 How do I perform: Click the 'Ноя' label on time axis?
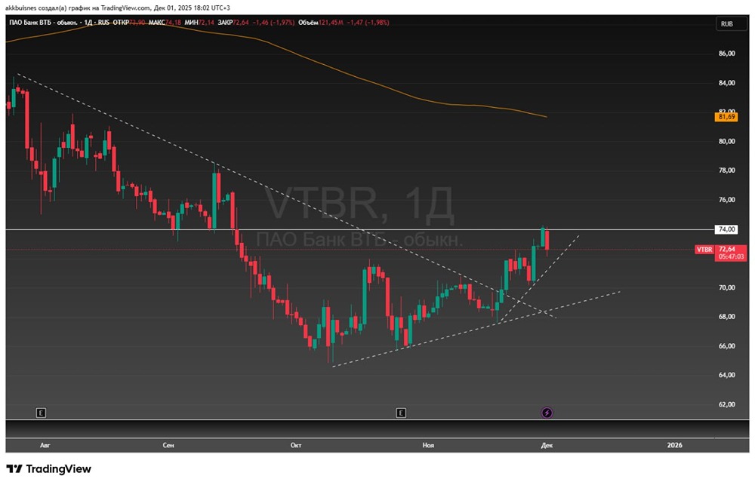(428, 446)
